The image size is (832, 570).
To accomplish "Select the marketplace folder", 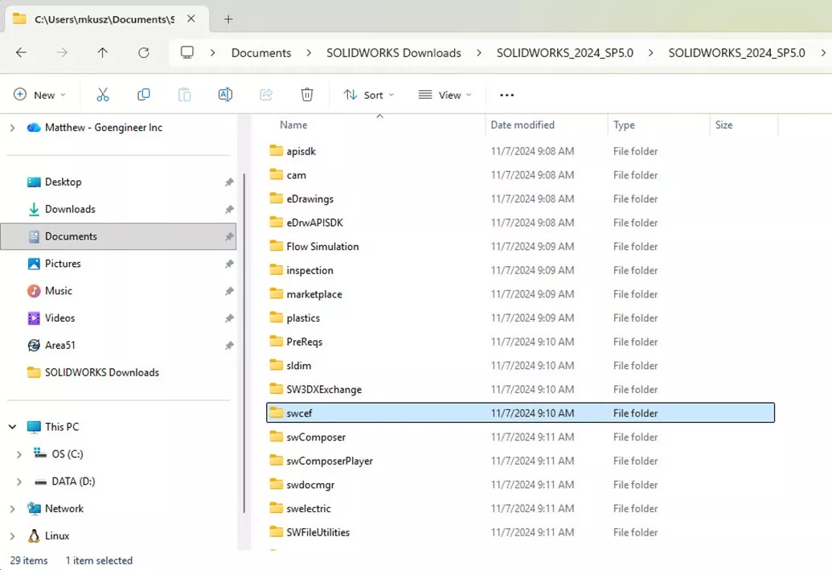I will [x=520, y=294].
